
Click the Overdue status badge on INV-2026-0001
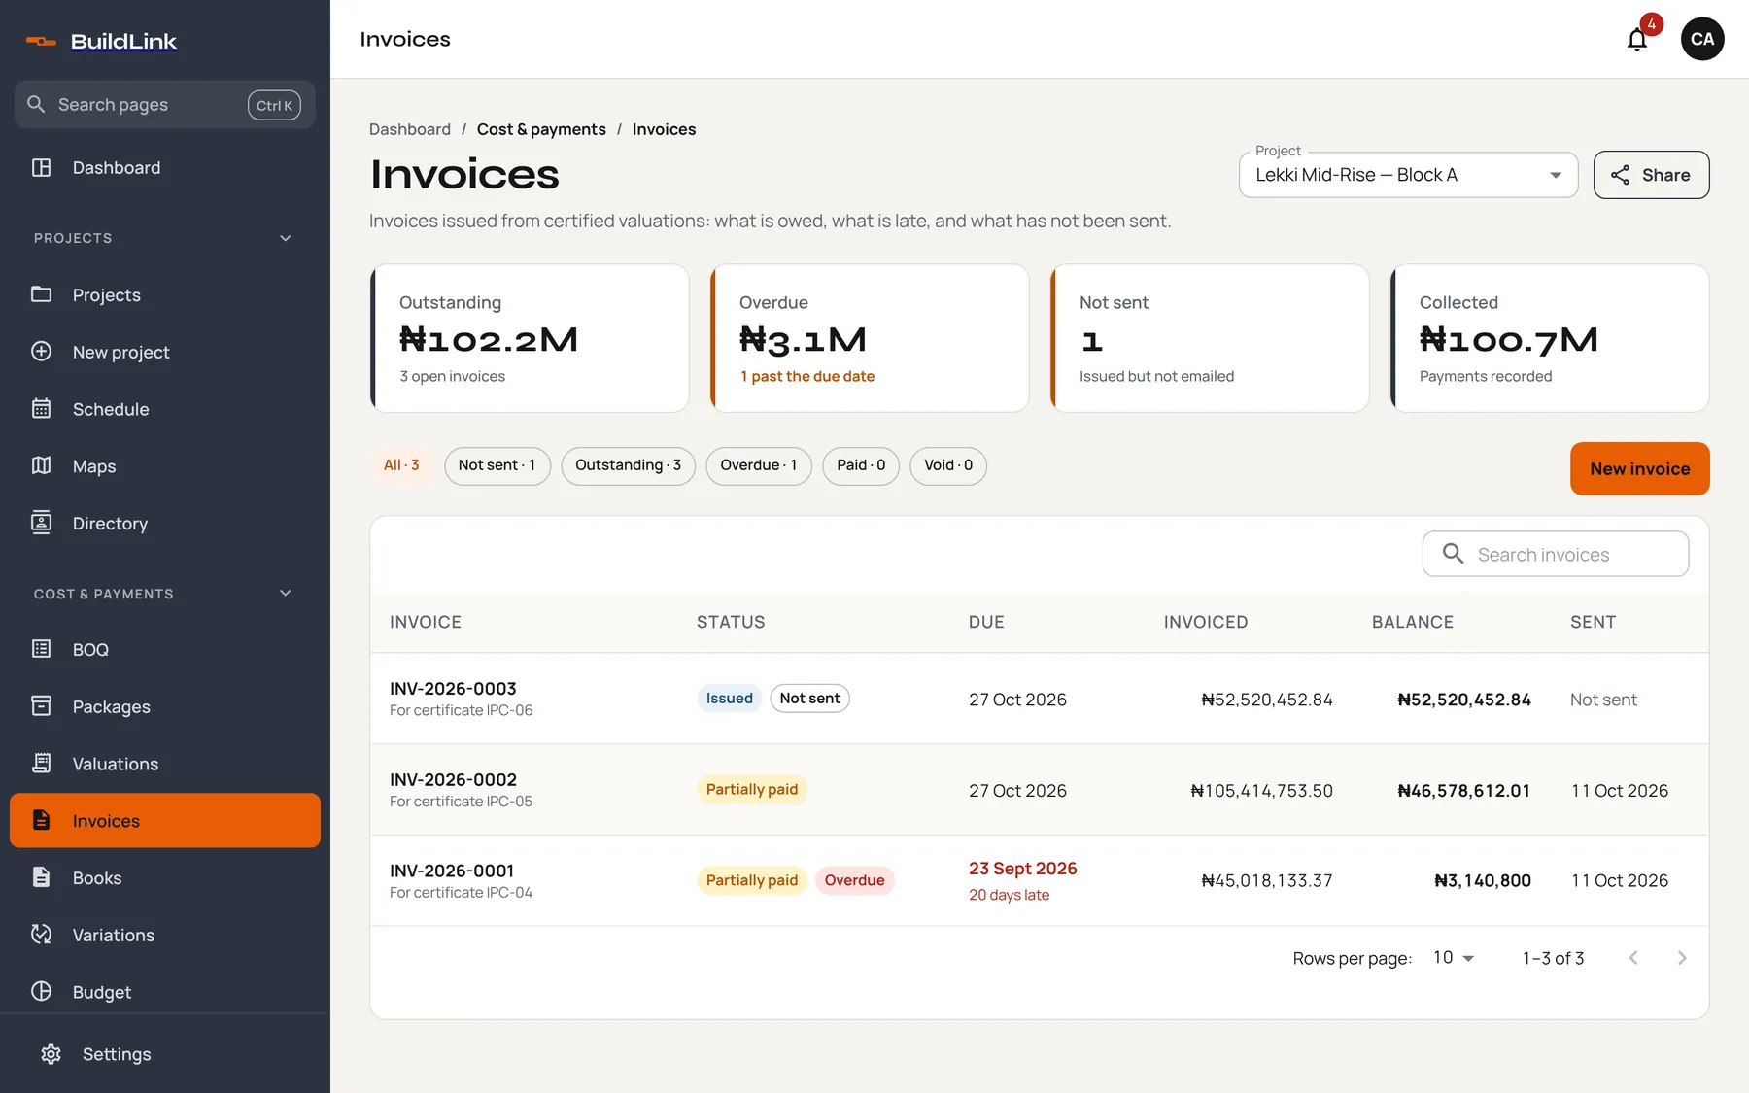click(855, 880)
